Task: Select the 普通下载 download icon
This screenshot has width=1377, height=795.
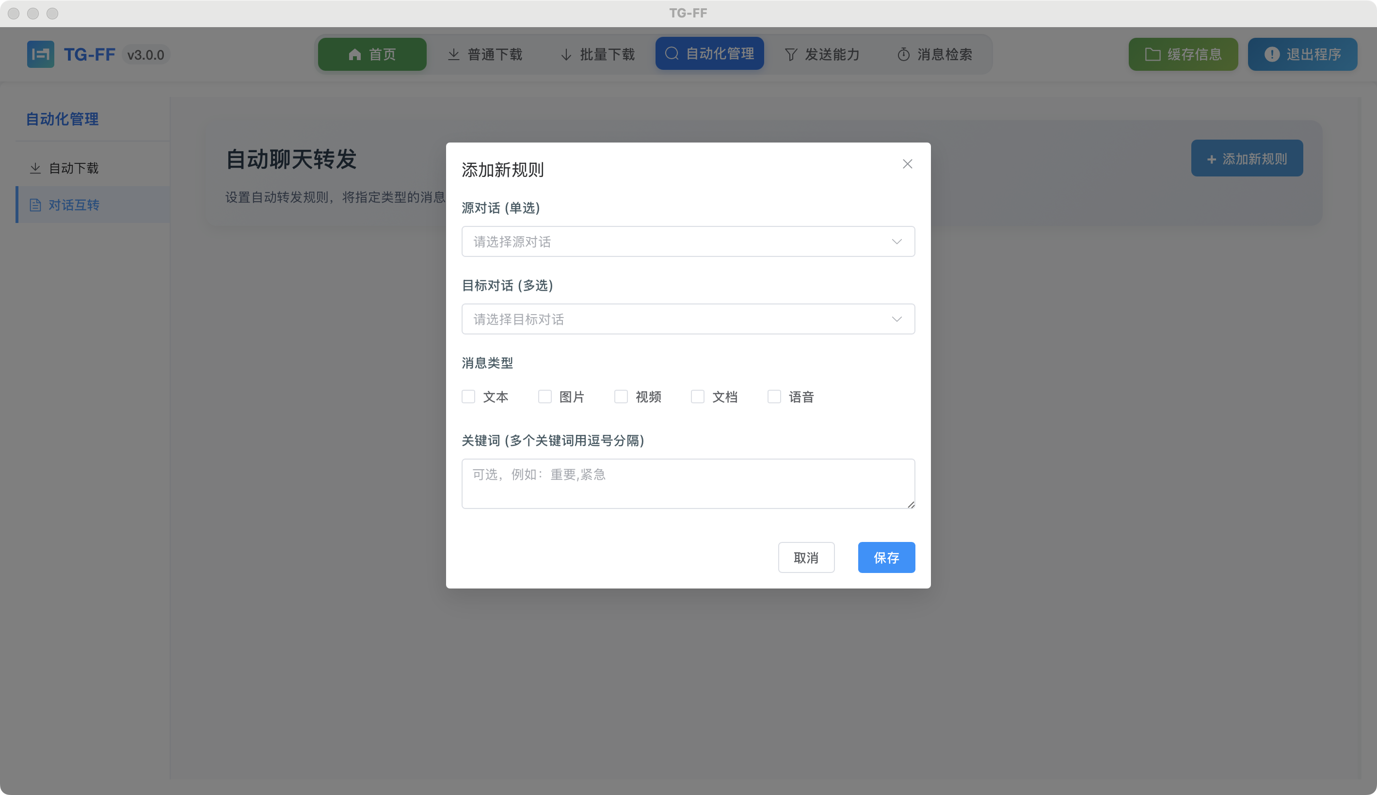Action: point(453,54)
